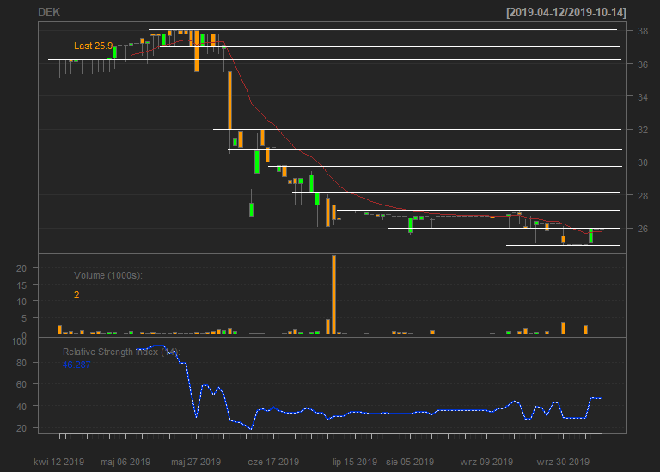Click the date label 'wrz 30 2019'
Image resolution: width=660 pixels, height=472 pixels.
[563, 462]
